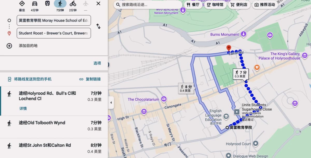The height and width of the screenshot is (158, 311).
Task: Click the Calton Rd street label
Action: (236, 53)
